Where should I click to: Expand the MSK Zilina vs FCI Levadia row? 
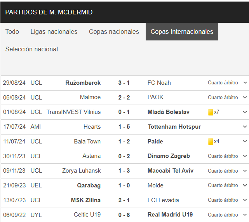[245, 200]
